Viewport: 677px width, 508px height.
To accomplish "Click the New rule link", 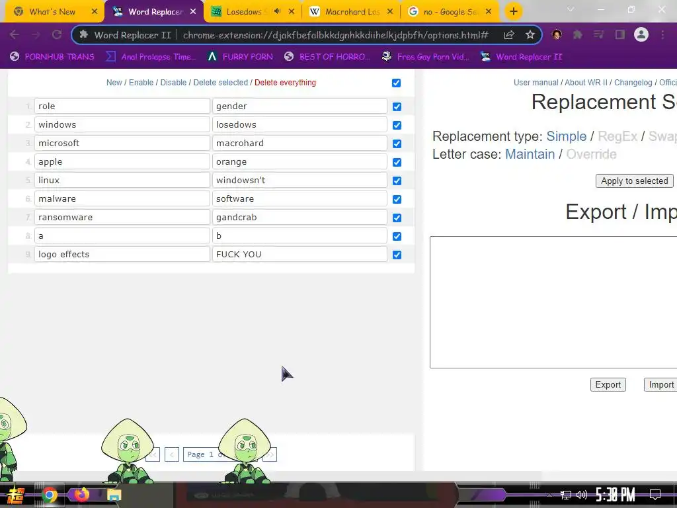I will pyautogui.click(x=114, y=83).
